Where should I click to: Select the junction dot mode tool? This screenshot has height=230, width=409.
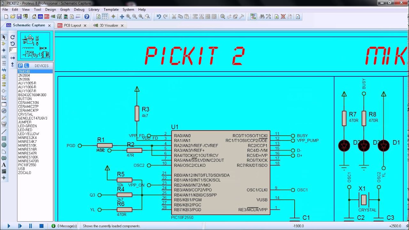(4, 50)
